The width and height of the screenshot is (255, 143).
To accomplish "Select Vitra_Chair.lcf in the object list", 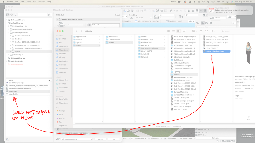I will tap(28, 94).
